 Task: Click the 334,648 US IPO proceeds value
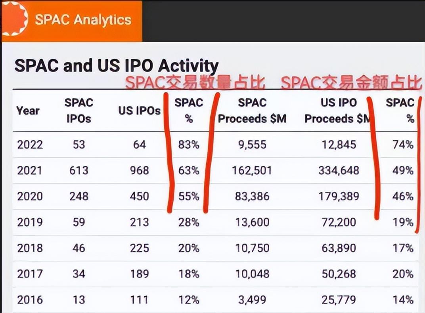pyautogui.click(x=339, y=170)
